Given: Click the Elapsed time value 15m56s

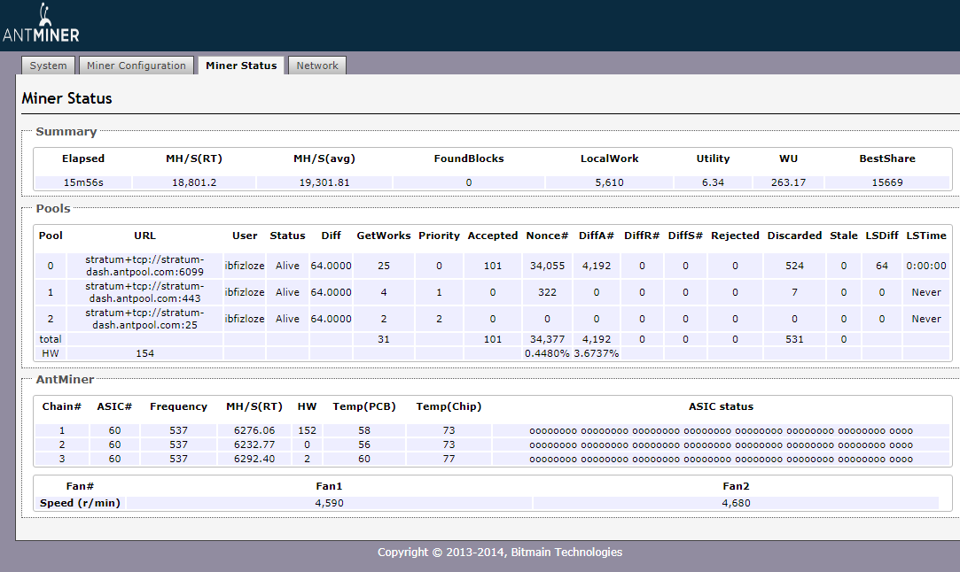Looking at the screenshot, I should [83, 182].
